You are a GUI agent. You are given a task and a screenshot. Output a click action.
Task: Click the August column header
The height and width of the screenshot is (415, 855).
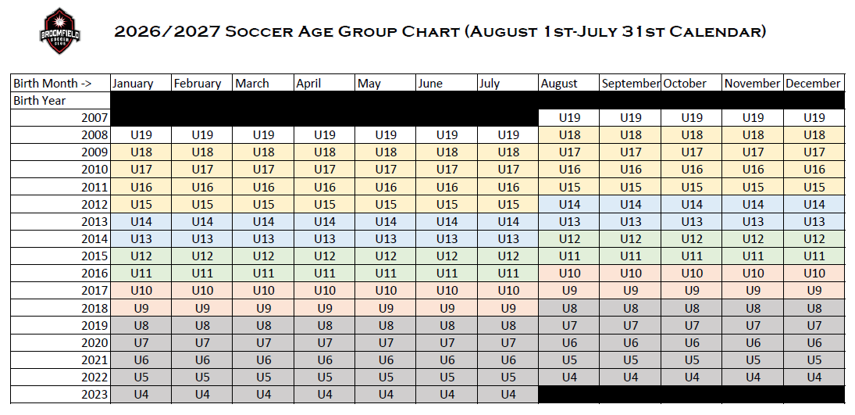569,84
